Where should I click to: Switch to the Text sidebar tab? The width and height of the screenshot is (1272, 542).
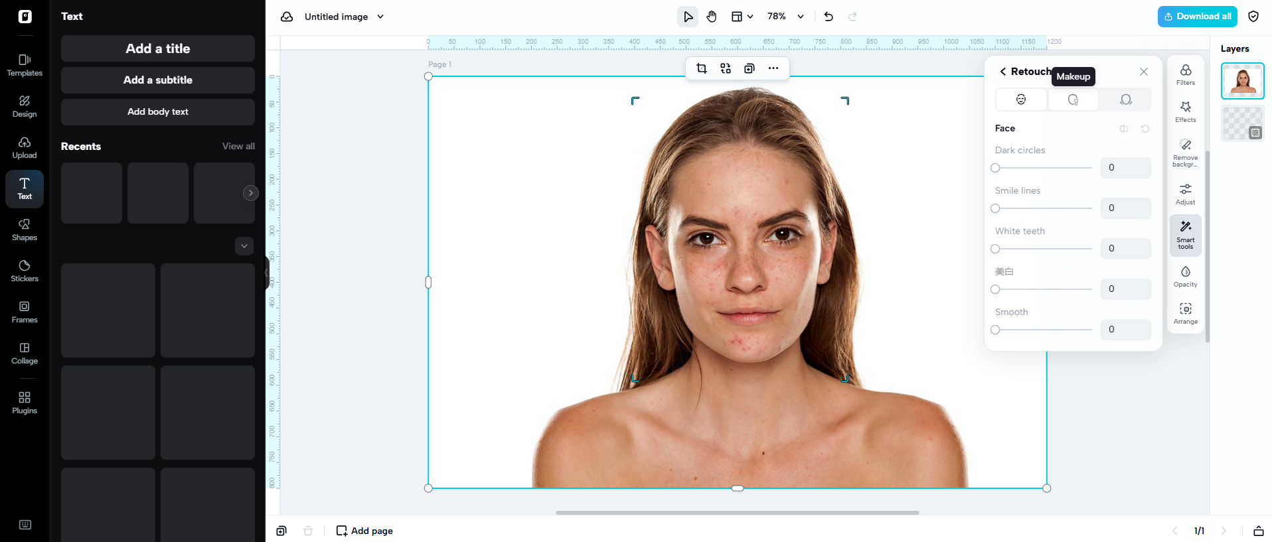click(x=25, y=188)
